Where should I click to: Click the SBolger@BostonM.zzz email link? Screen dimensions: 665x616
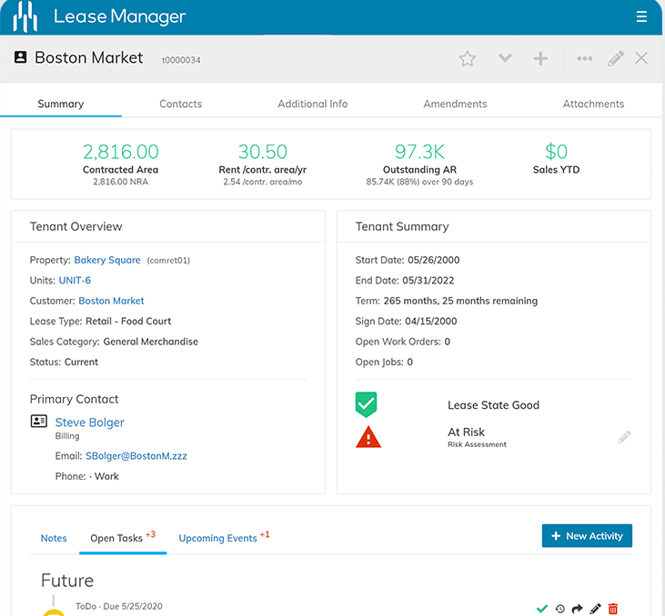coord(136,456)
